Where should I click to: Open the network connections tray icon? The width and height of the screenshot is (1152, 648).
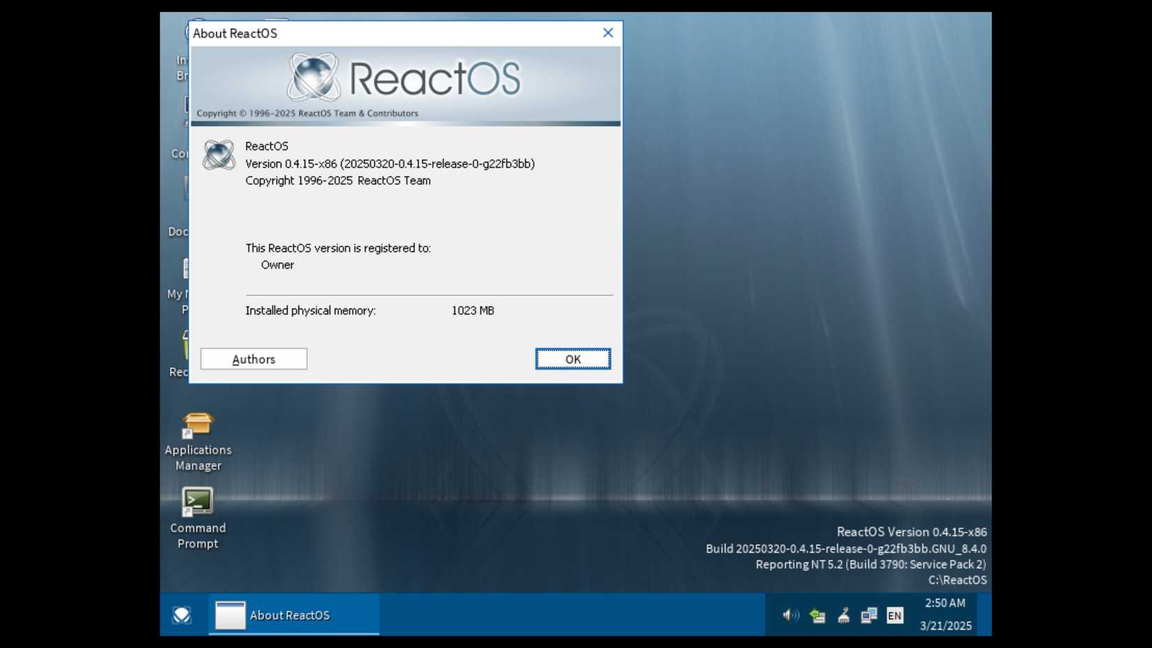click(x=868, y=615)
